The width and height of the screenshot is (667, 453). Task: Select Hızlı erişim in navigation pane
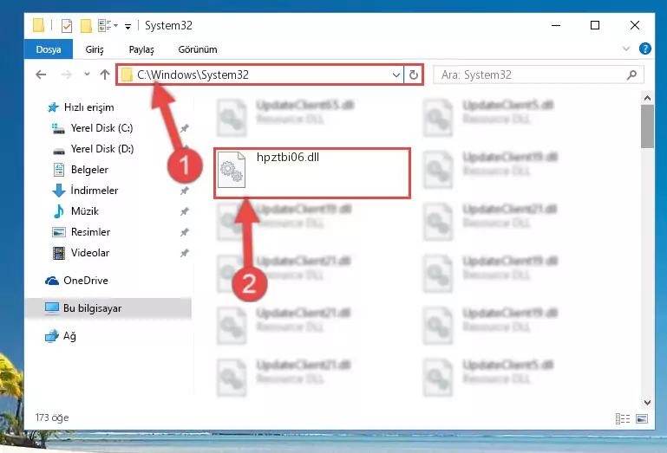pos(88,107)
